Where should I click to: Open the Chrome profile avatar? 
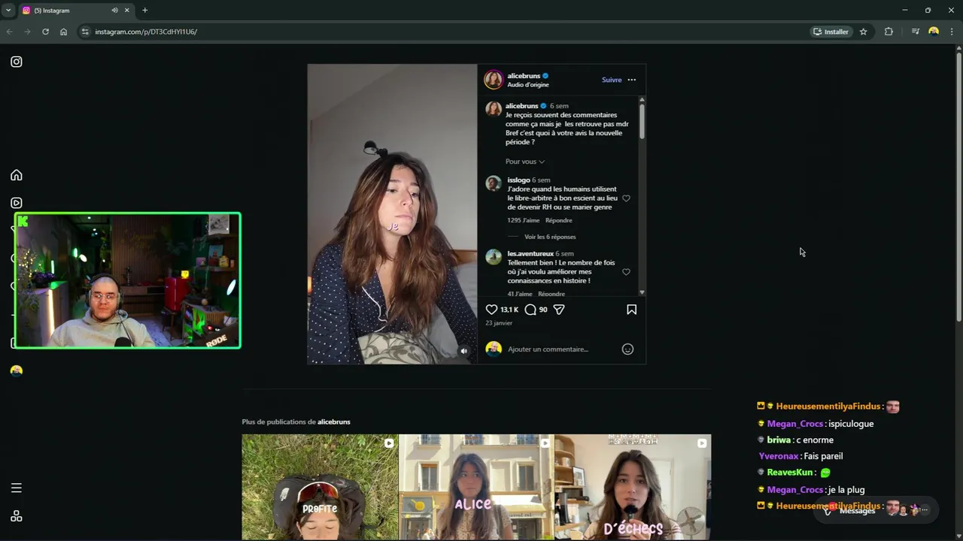(x=934, y=32)
